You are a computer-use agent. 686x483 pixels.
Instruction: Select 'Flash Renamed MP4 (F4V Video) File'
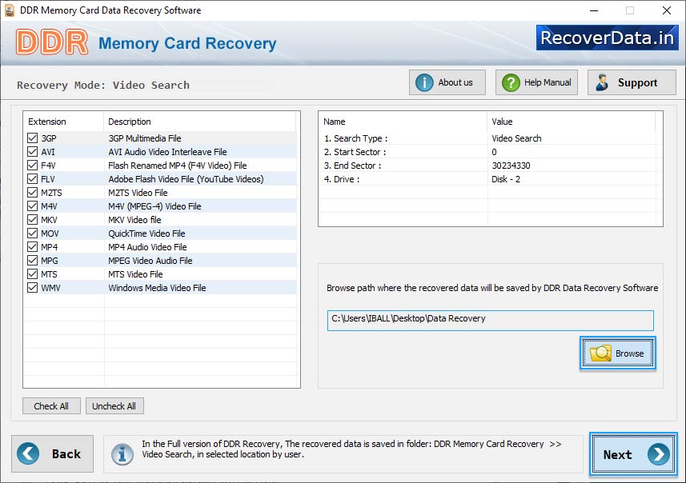pos(178,166)
